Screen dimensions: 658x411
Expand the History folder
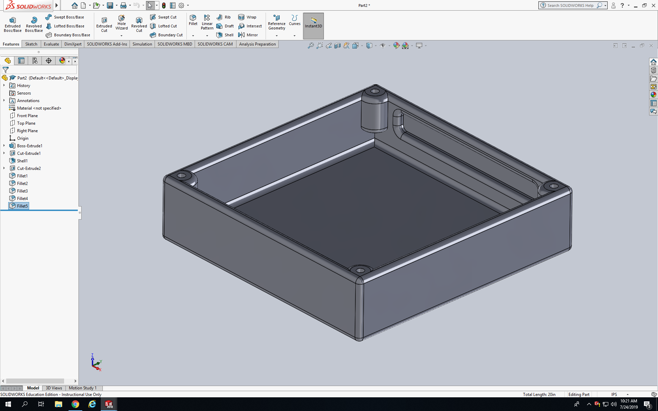4,86
